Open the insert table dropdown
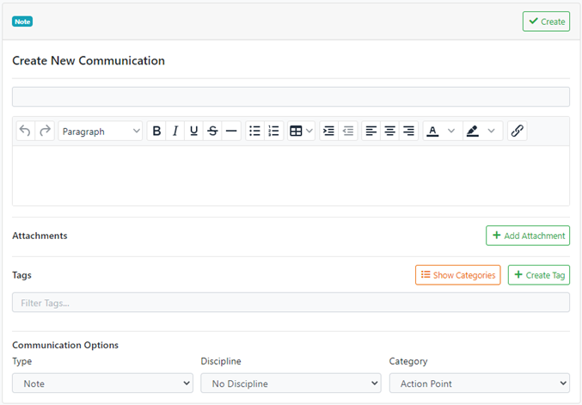Image resolution: width=582 pixels, height=405 pixels. [x=301, y=132]
